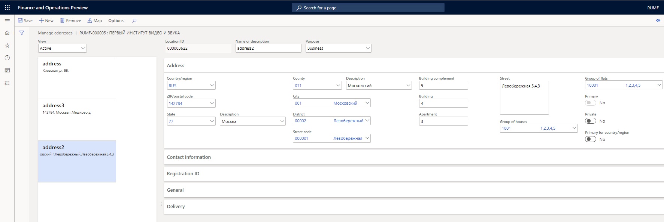The image size is (664, 222).
Task: Go to Home in the sidebar
Action: [x=7, y=33]
